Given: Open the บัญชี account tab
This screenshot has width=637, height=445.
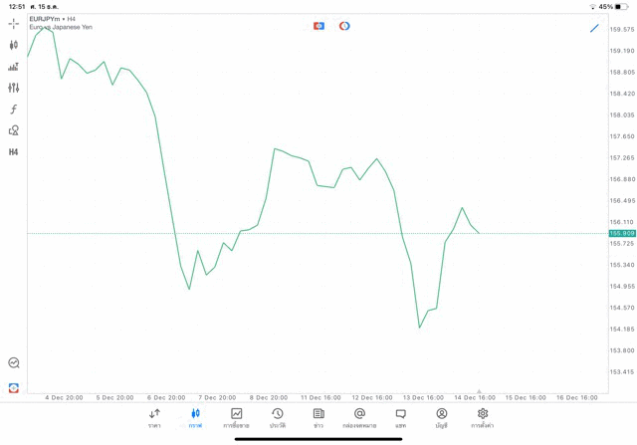Looking at the screenshot, I should [441, 418].
